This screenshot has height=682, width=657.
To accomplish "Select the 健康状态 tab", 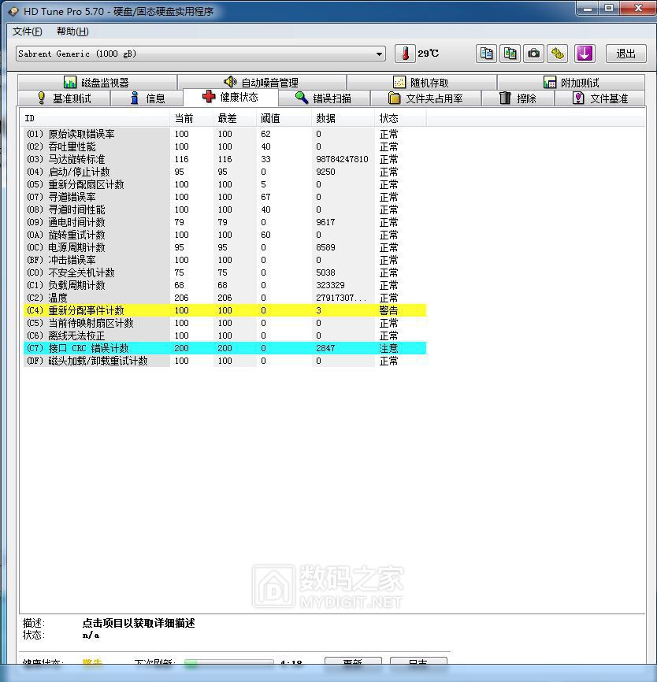I will click(231, 97).
